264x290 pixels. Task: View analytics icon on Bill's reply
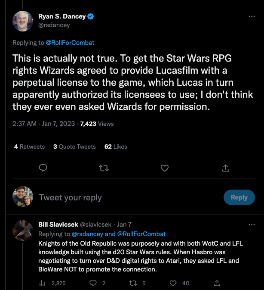click(43, 283)
